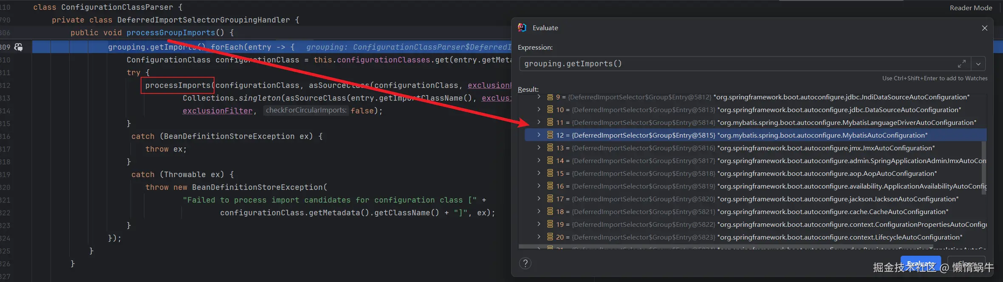Expand result entry 20 LifecycleAutoConfiguration
Screen dimensions: 1003x282
(539, 237)
